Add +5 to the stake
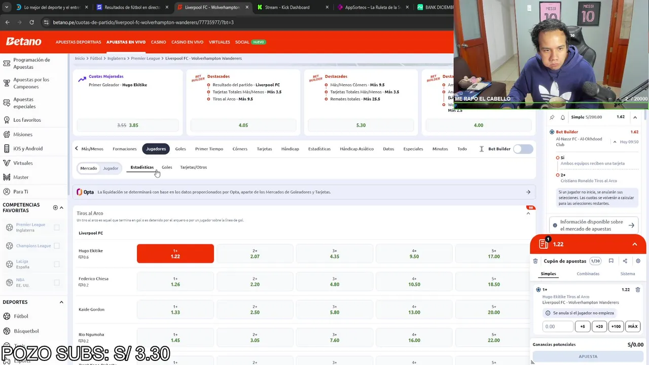 [583, 326]
